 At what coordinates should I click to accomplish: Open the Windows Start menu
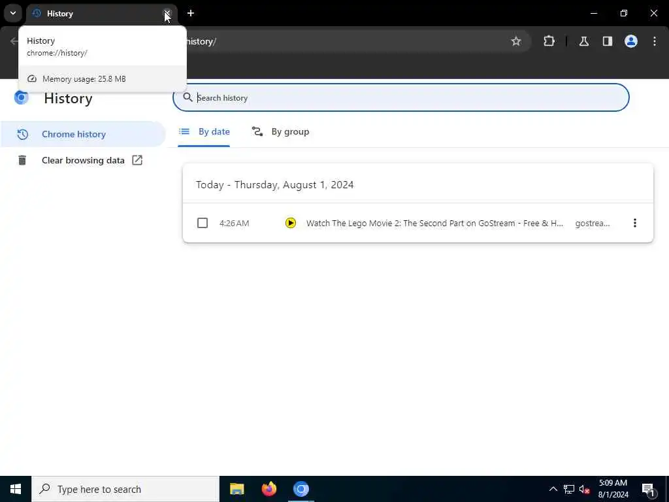pyautogui.click(x=16, y=489)
